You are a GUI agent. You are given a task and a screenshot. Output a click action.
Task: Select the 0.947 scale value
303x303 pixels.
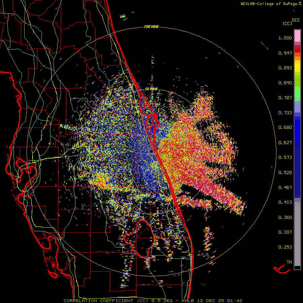[x=285, y=53]
